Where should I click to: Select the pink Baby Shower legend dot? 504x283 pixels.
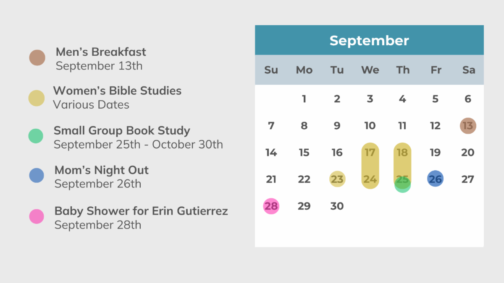click(x=37, y=216)
